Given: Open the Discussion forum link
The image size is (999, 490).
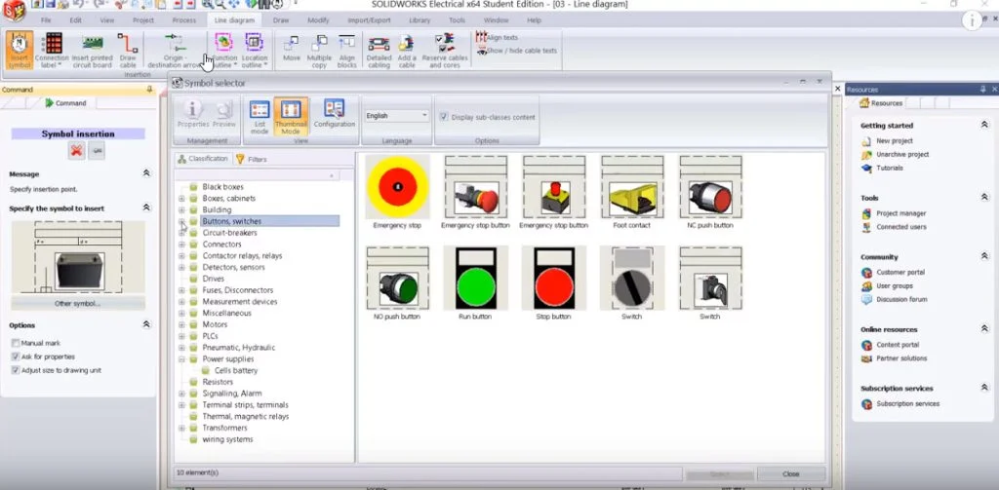Looking at the screenshot, I should [x=900, y=300].
